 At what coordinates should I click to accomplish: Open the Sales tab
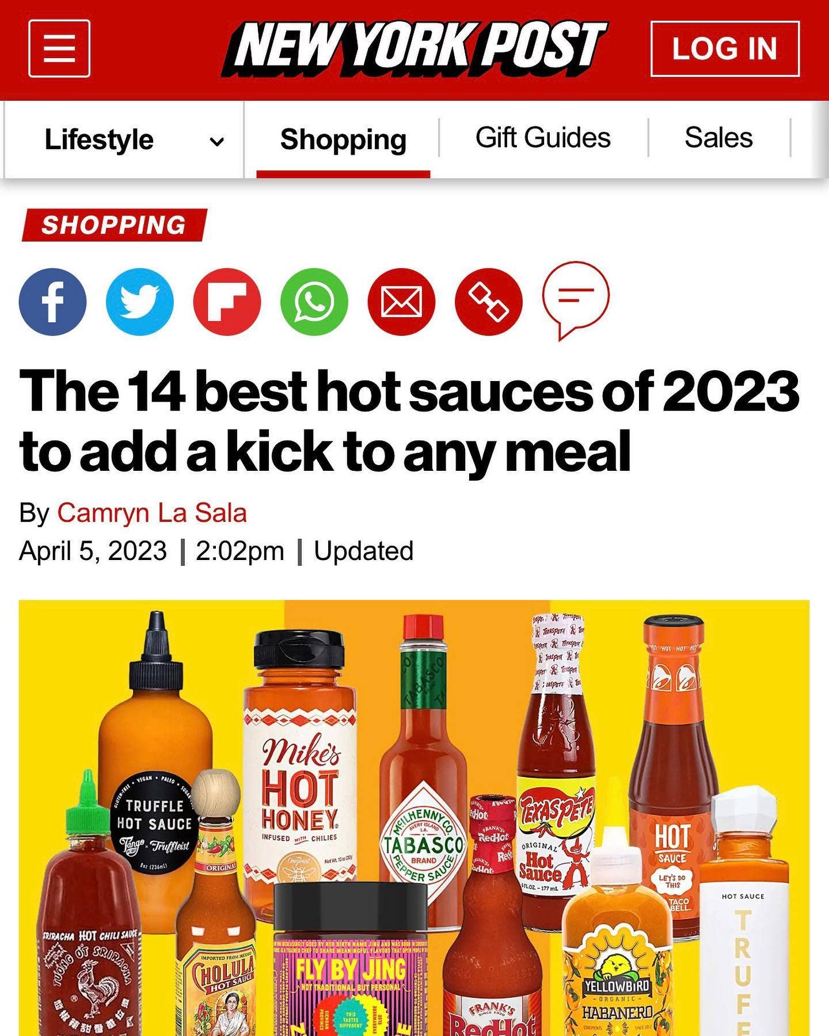(x=718, y=138)
